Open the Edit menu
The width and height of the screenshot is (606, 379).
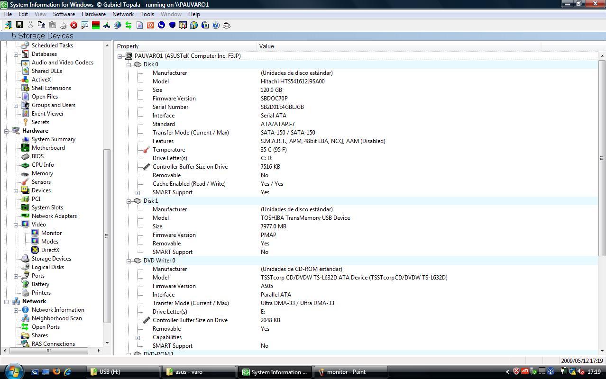(x=23, y=14)
